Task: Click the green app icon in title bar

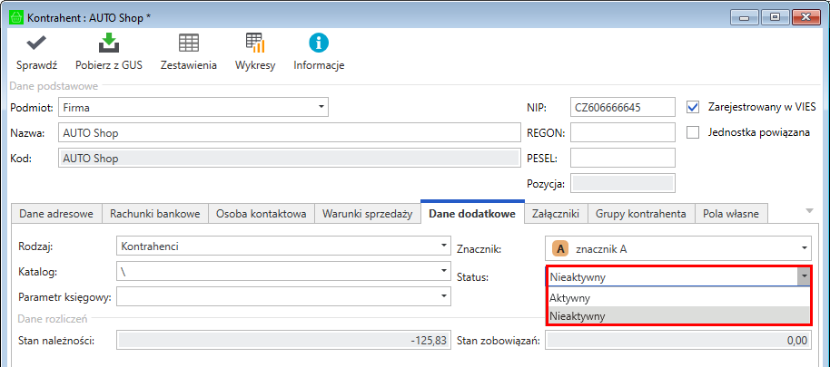Action: [15, 16]
